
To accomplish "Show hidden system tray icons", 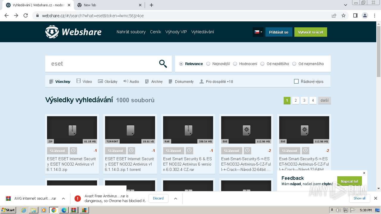I will [x=332, y=210].
